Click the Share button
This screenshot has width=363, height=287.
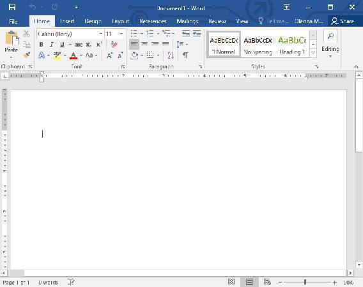coord(343,21)
